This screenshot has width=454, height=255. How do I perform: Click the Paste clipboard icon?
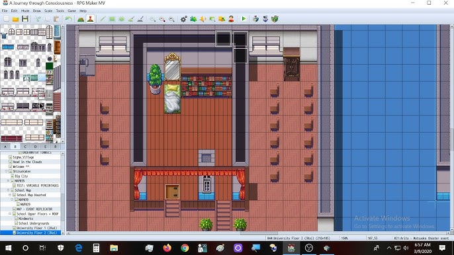coord(56,19)
